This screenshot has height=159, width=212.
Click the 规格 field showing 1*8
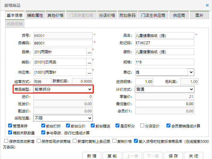(165, 62)
